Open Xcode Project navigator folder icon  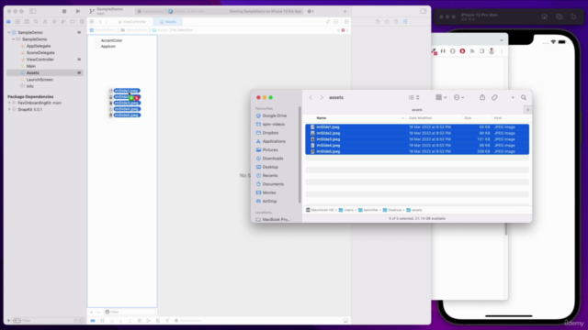8,22
